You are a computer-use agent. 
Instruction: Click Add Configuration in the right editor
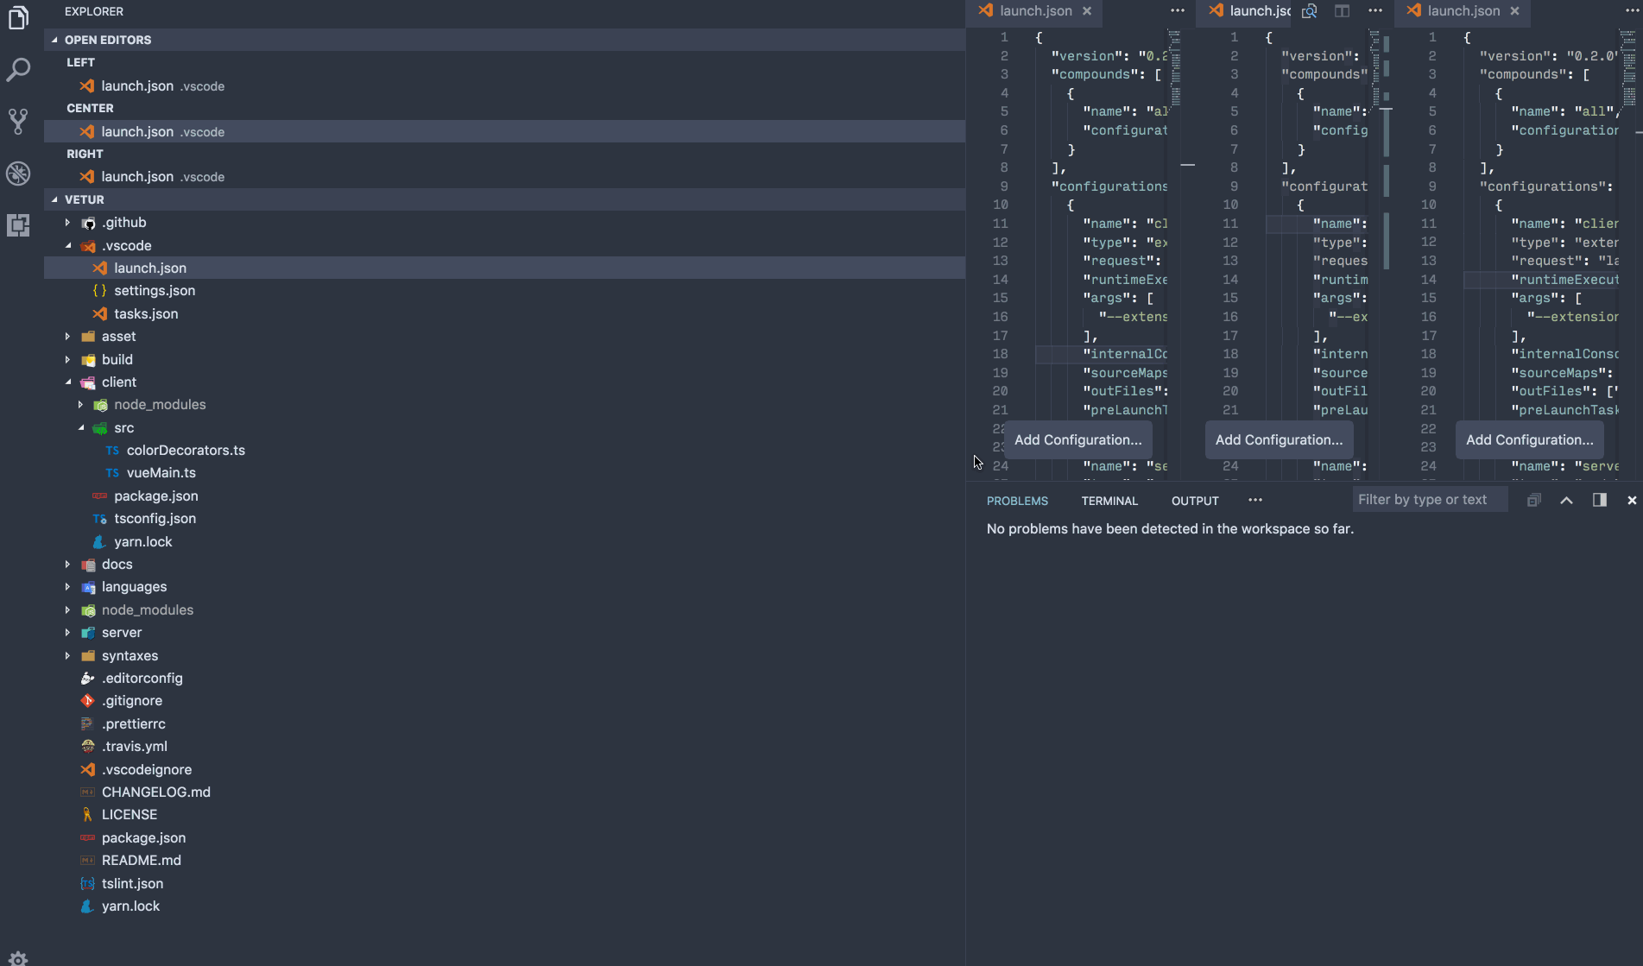1529,440
